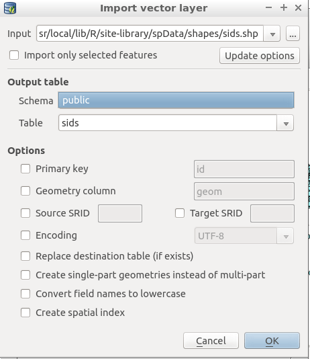Click the Source SRID value field
Image resolution: width=310 pixels, height=359 pixels.
[120, 214]
